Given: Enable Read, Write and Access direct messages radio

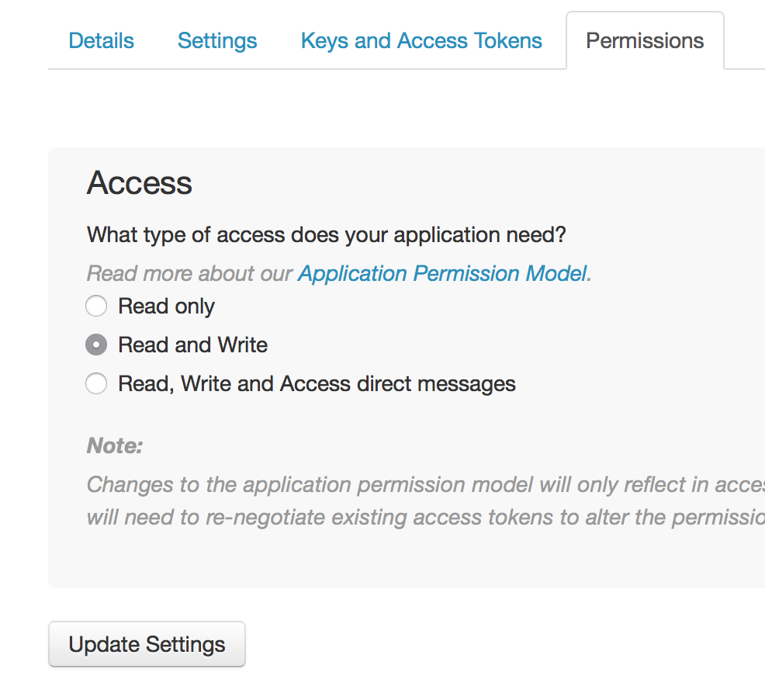Looking at the screenshot, I should (96, 383).
